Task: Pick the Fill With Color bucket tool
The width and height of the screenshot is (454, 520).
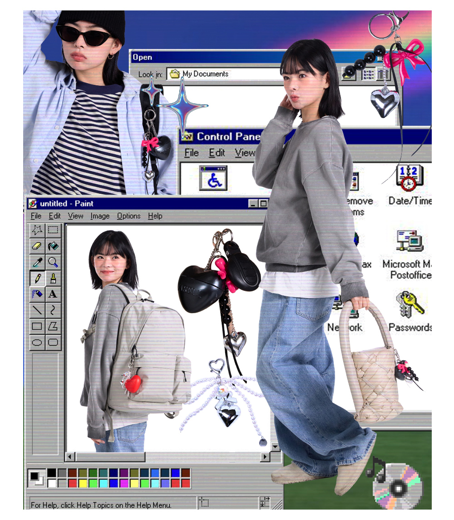Action: (53, 246)
